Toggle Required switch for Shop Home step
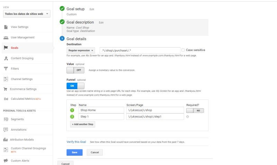 [195, 111]
